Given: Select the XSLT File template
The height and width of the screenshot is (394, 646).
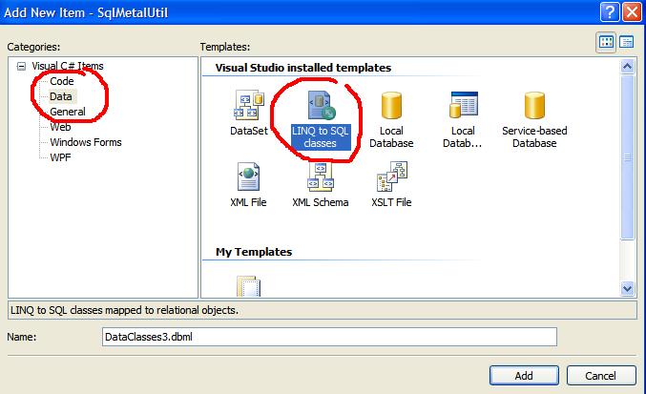Looking at the screenshot, I should [391, 185].
